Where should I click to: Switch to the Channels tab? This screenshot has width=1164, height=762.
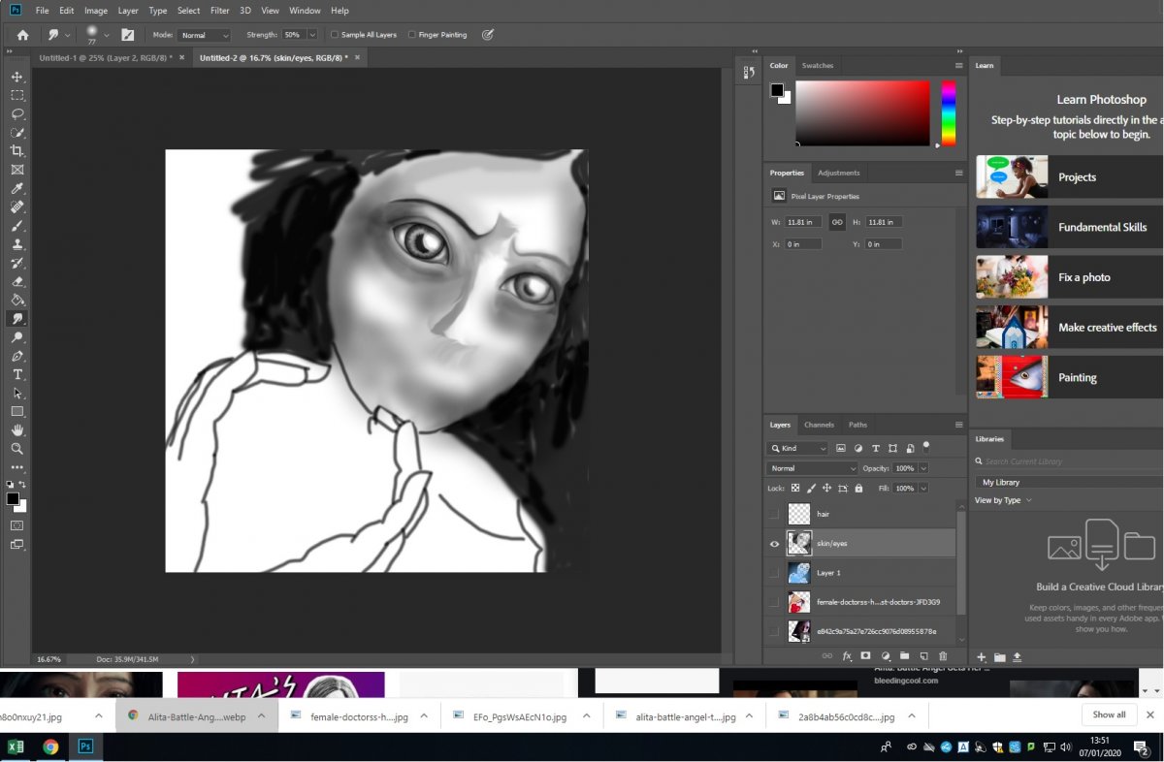(819, 425)
